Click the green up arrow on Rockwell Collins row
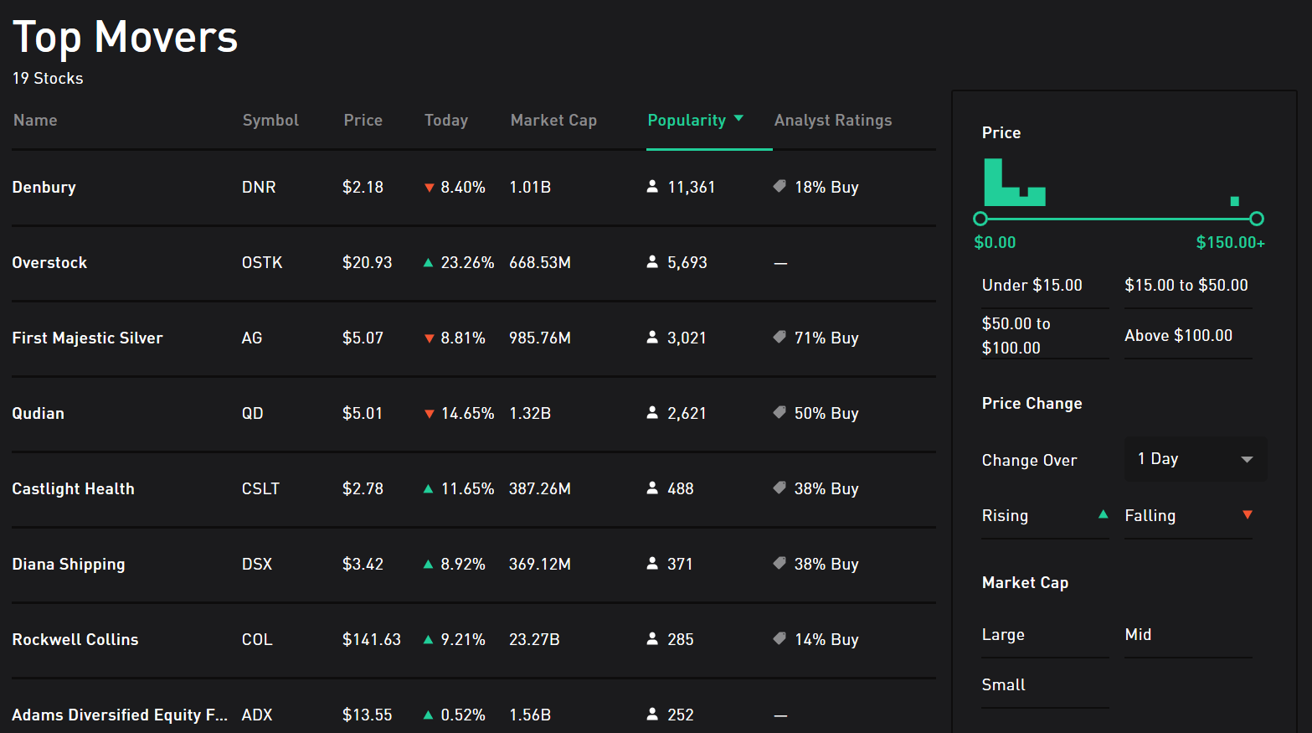The height and width of the screenshot is (733, 1312). coord(430,639)
